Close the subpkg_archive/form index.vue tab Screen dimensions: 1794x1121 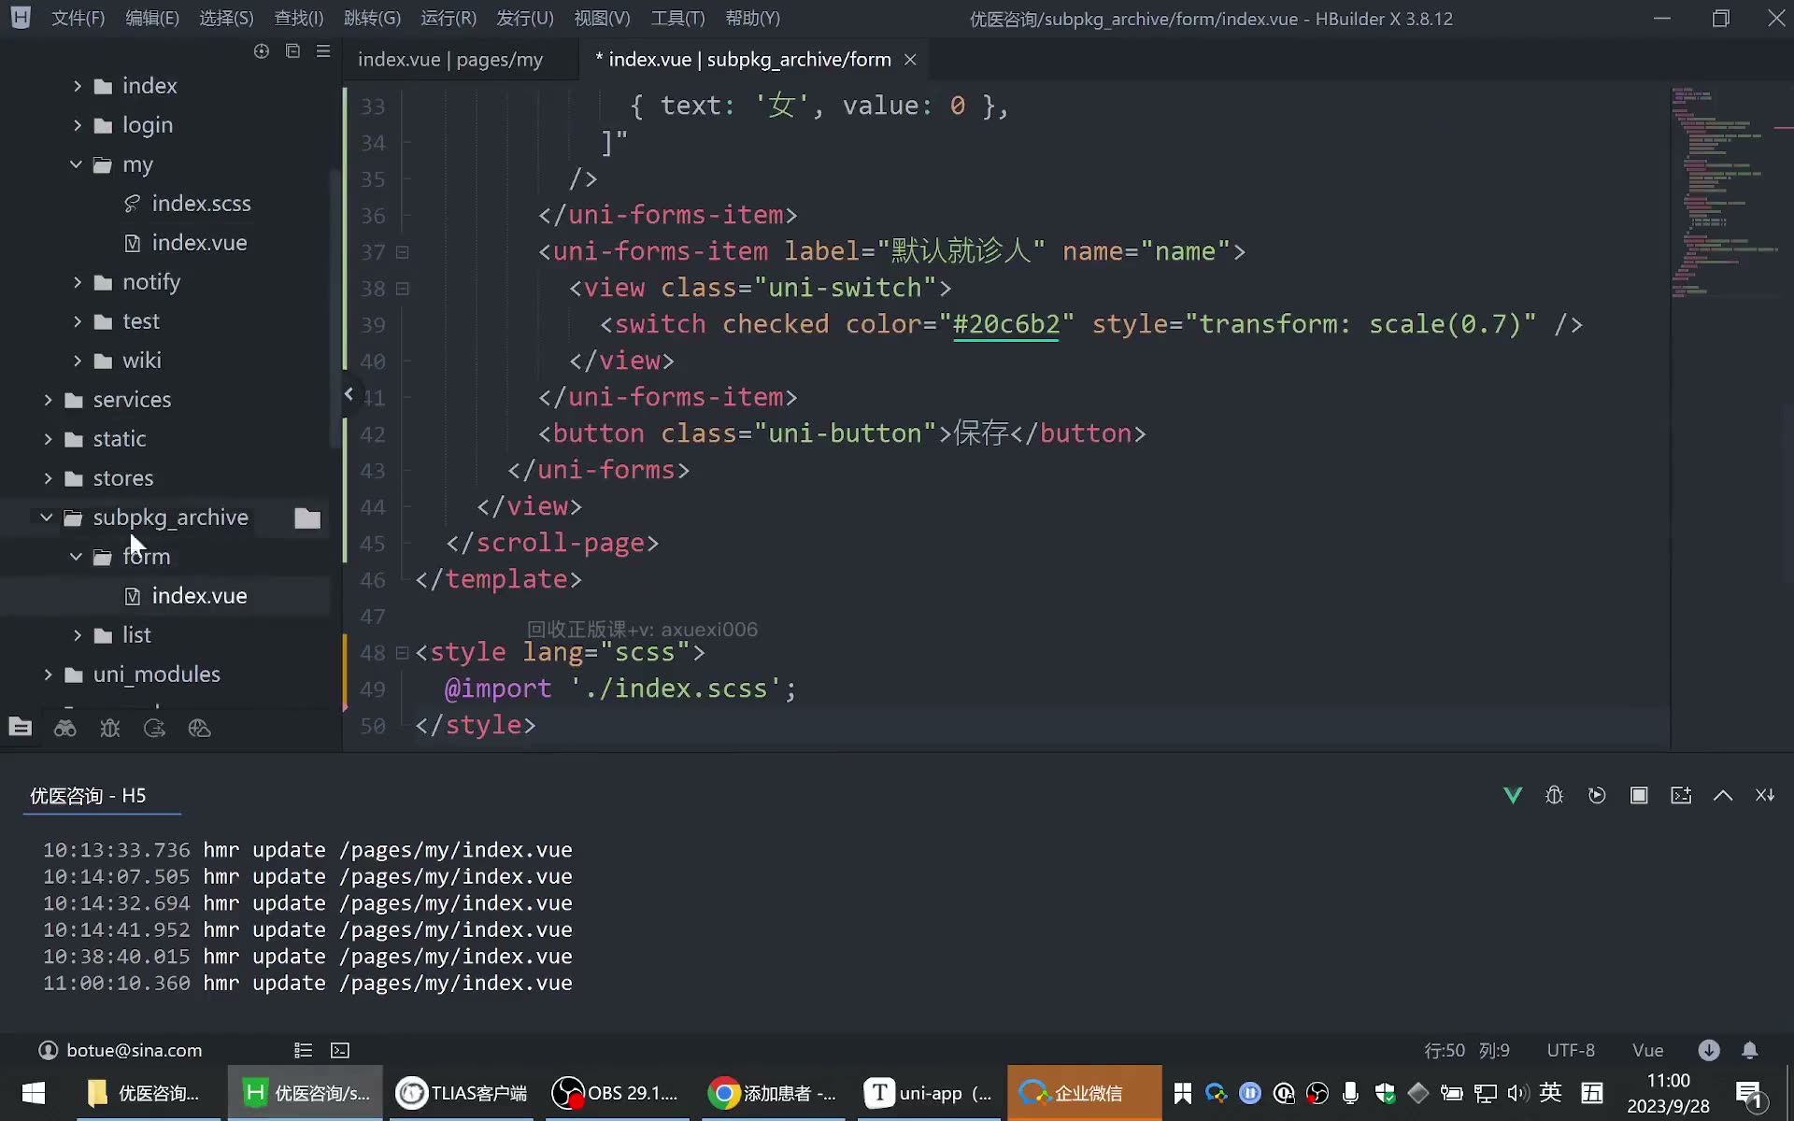click(910, 60)
